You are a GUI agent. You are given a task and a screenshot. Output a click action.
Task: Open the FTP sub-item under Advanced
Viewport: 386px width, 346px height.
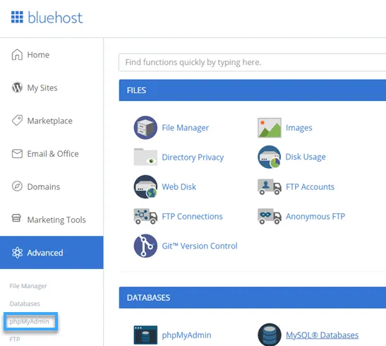click(x=15, y=339)
